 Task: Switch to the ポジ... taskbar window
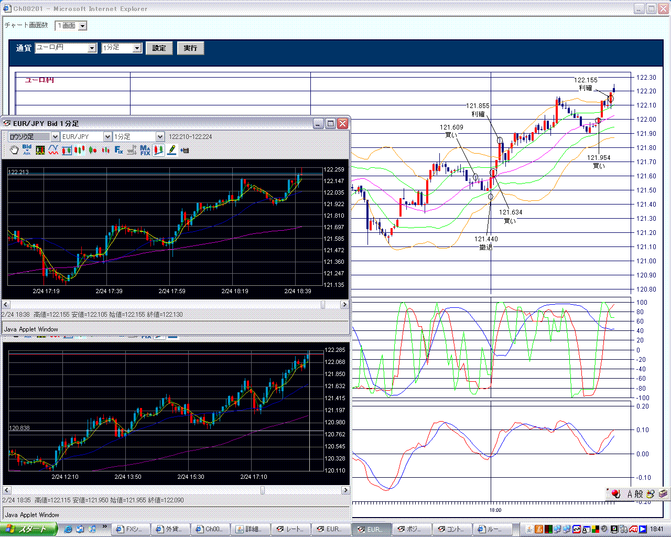tap(412, 529)
